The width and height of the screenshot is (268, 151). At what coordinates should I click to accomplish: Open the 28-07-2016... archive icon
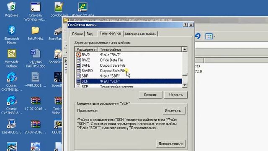(x=35, y=124)
